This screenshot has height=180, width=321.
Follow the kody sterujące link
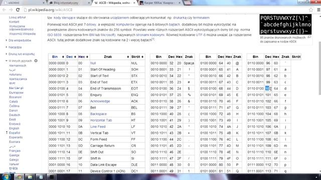64,18
